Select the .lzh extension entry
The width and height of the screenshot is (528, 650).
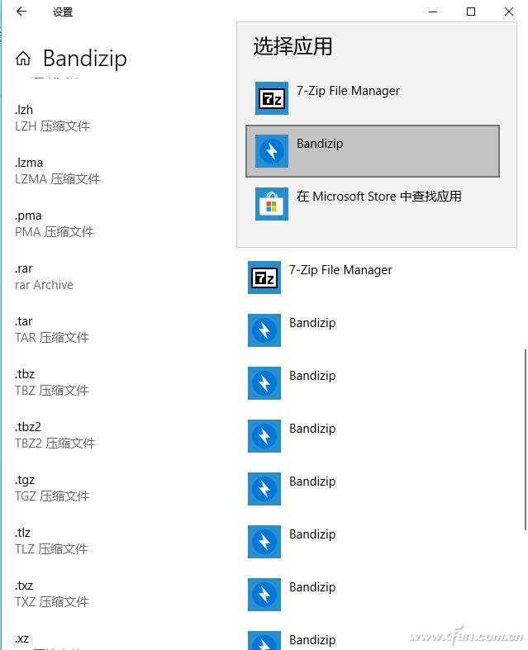coord(24,110)
